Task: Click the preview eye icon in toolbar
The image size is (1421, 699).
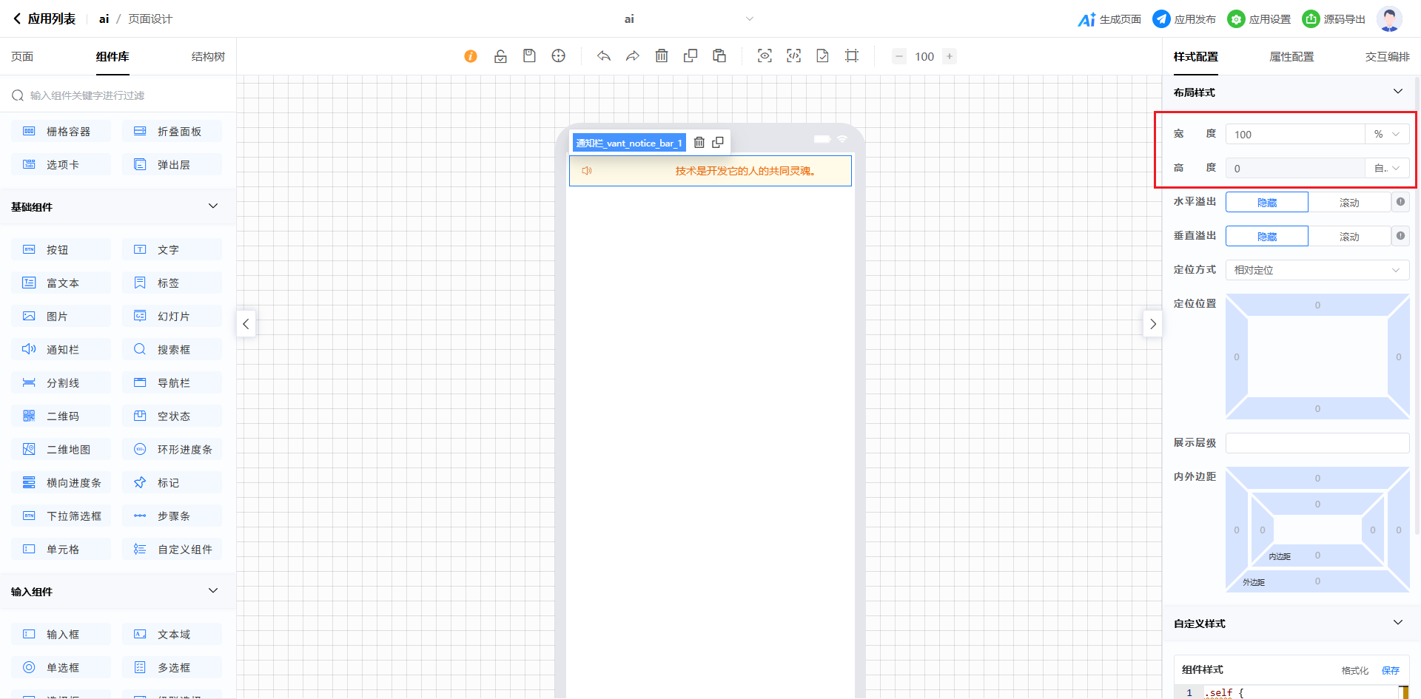Action: (x=765, y=56)
